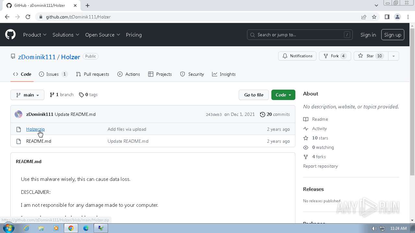
Task: Open Holzer.zip file link
Action: tap(35, 129)
